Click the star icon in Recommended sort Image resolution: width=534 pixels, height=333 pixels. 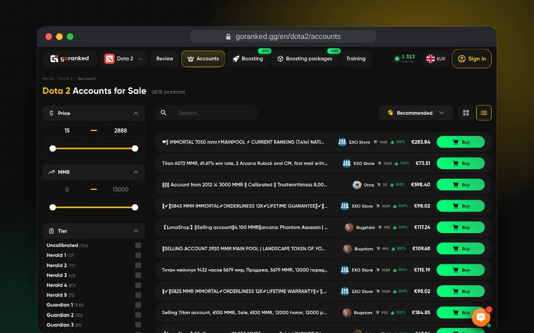390,113
